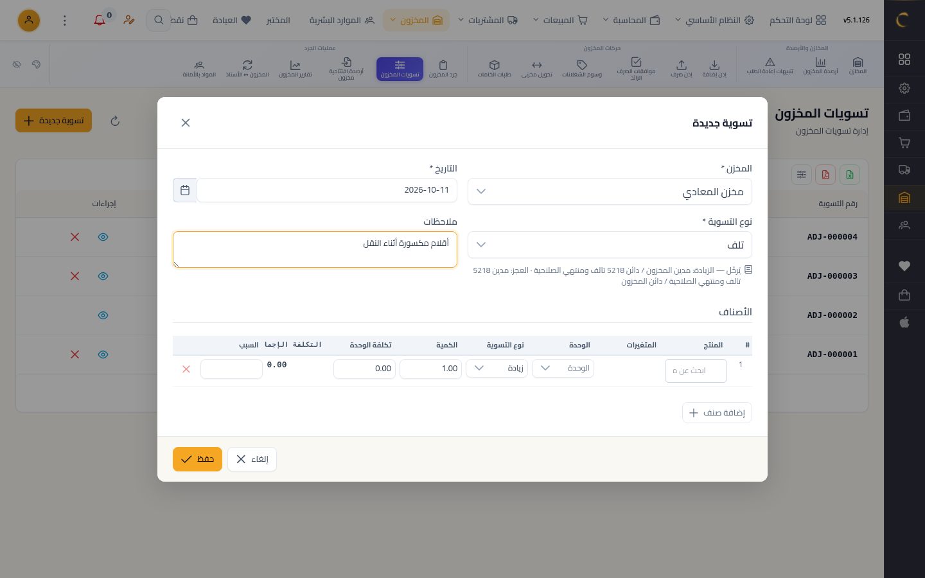The height and width of the screenshot is (578, 925).
Task: Open أرصدة افتتاحية مخزون opening balances icon
Action: click(x=346, y=68)
